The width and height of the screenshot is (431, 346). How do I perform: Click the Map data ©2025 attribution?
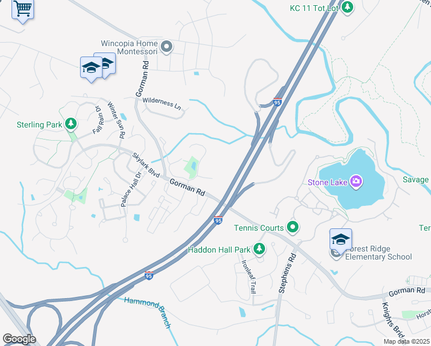[x=407, y=341]
